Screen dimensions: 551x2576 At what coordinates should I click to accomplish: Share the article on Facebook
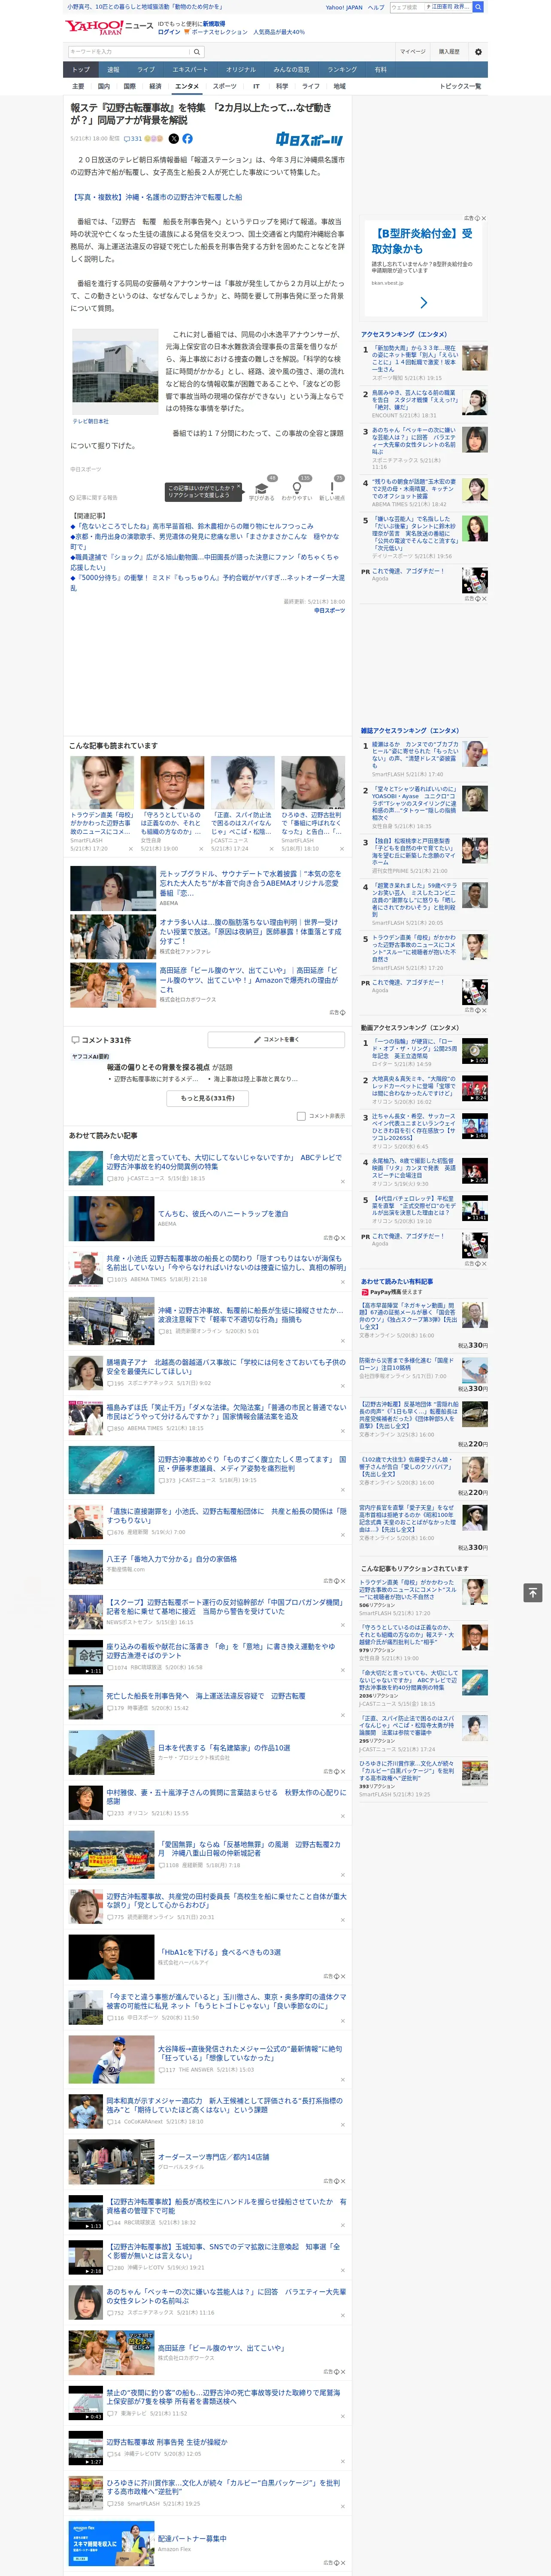187,139
